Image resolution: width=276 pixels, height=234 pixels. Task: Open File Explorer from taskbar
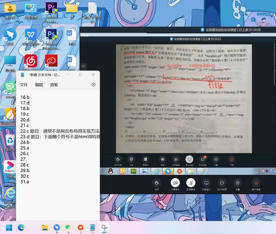coord(45,227)
